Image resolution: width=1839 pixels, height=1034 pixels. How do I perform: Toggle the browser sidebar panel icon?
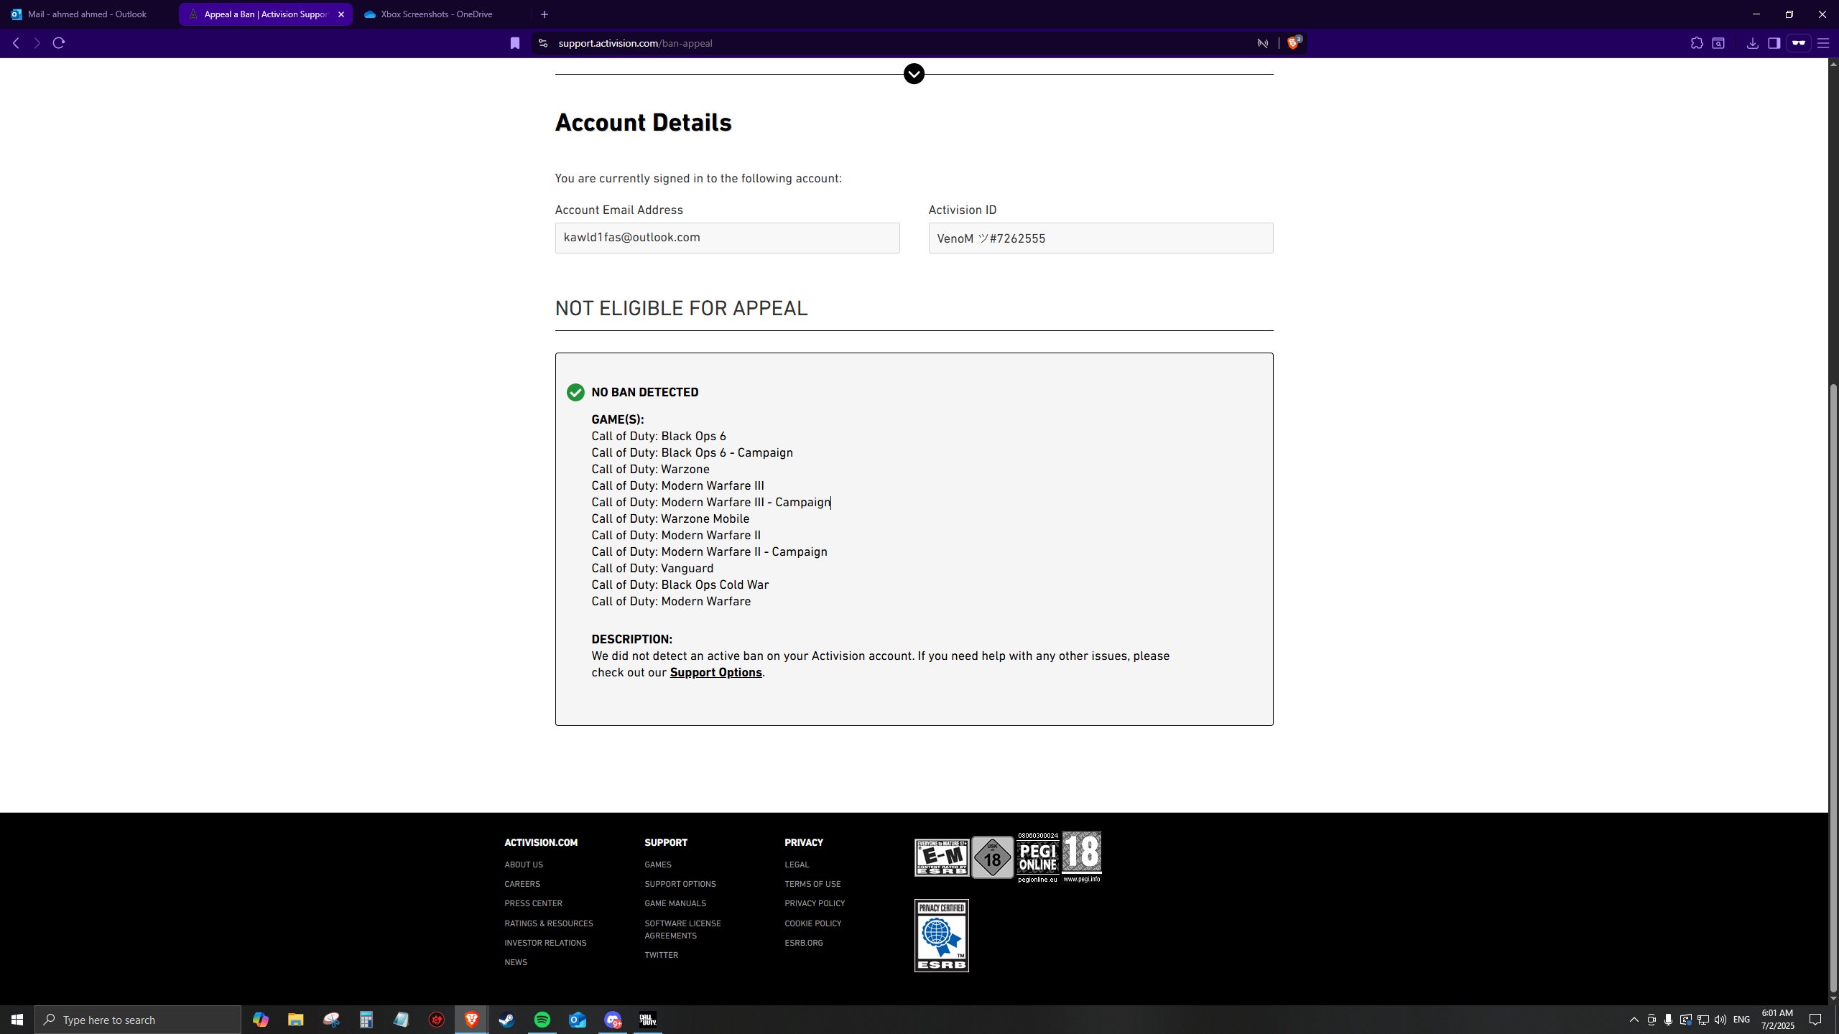pyautogui.click(x=1774, y=43)
